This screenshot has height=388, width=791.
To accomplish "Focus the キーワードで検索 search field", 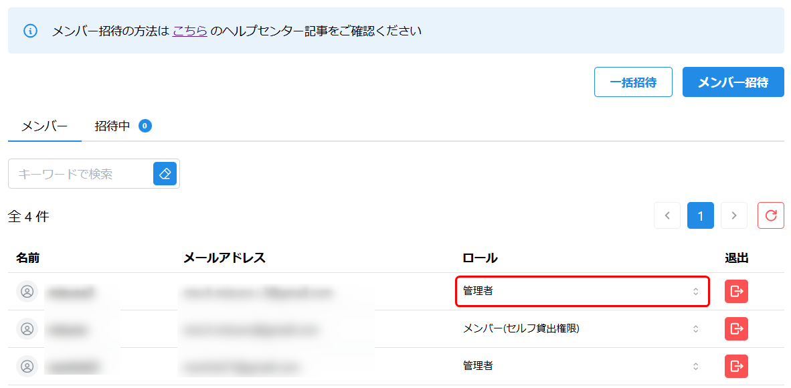I will point(81,174).
